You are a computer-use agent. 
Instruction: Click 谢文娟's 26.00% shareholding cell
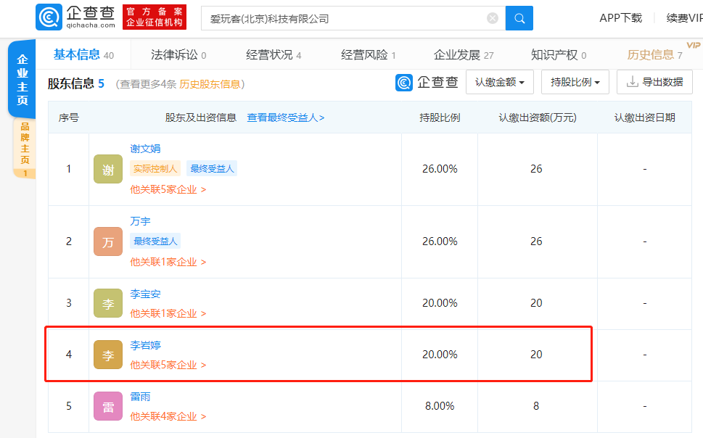tap(440, 169)
